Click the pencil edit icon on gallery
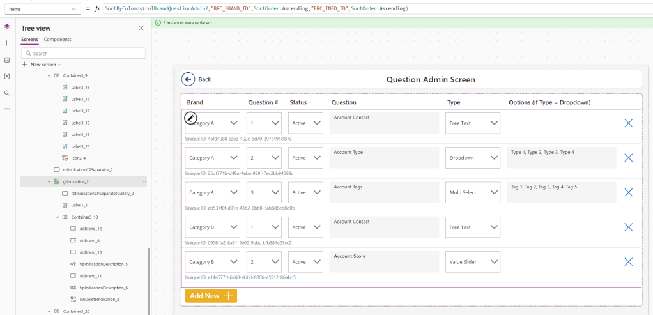Viewport: 653px width, 315px height. tap(190, 118)
